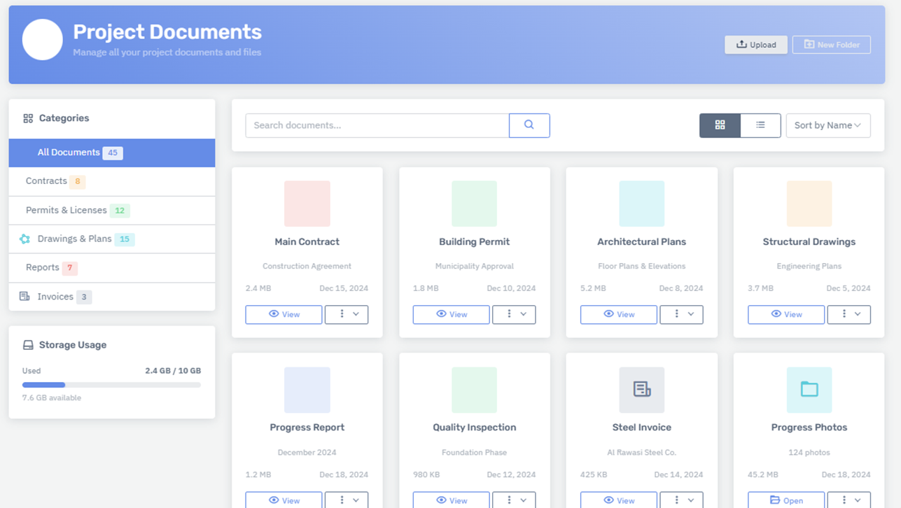901x508 pixels.
Task: Expand more options for Building Permit
Action: (x=514, y=314)
